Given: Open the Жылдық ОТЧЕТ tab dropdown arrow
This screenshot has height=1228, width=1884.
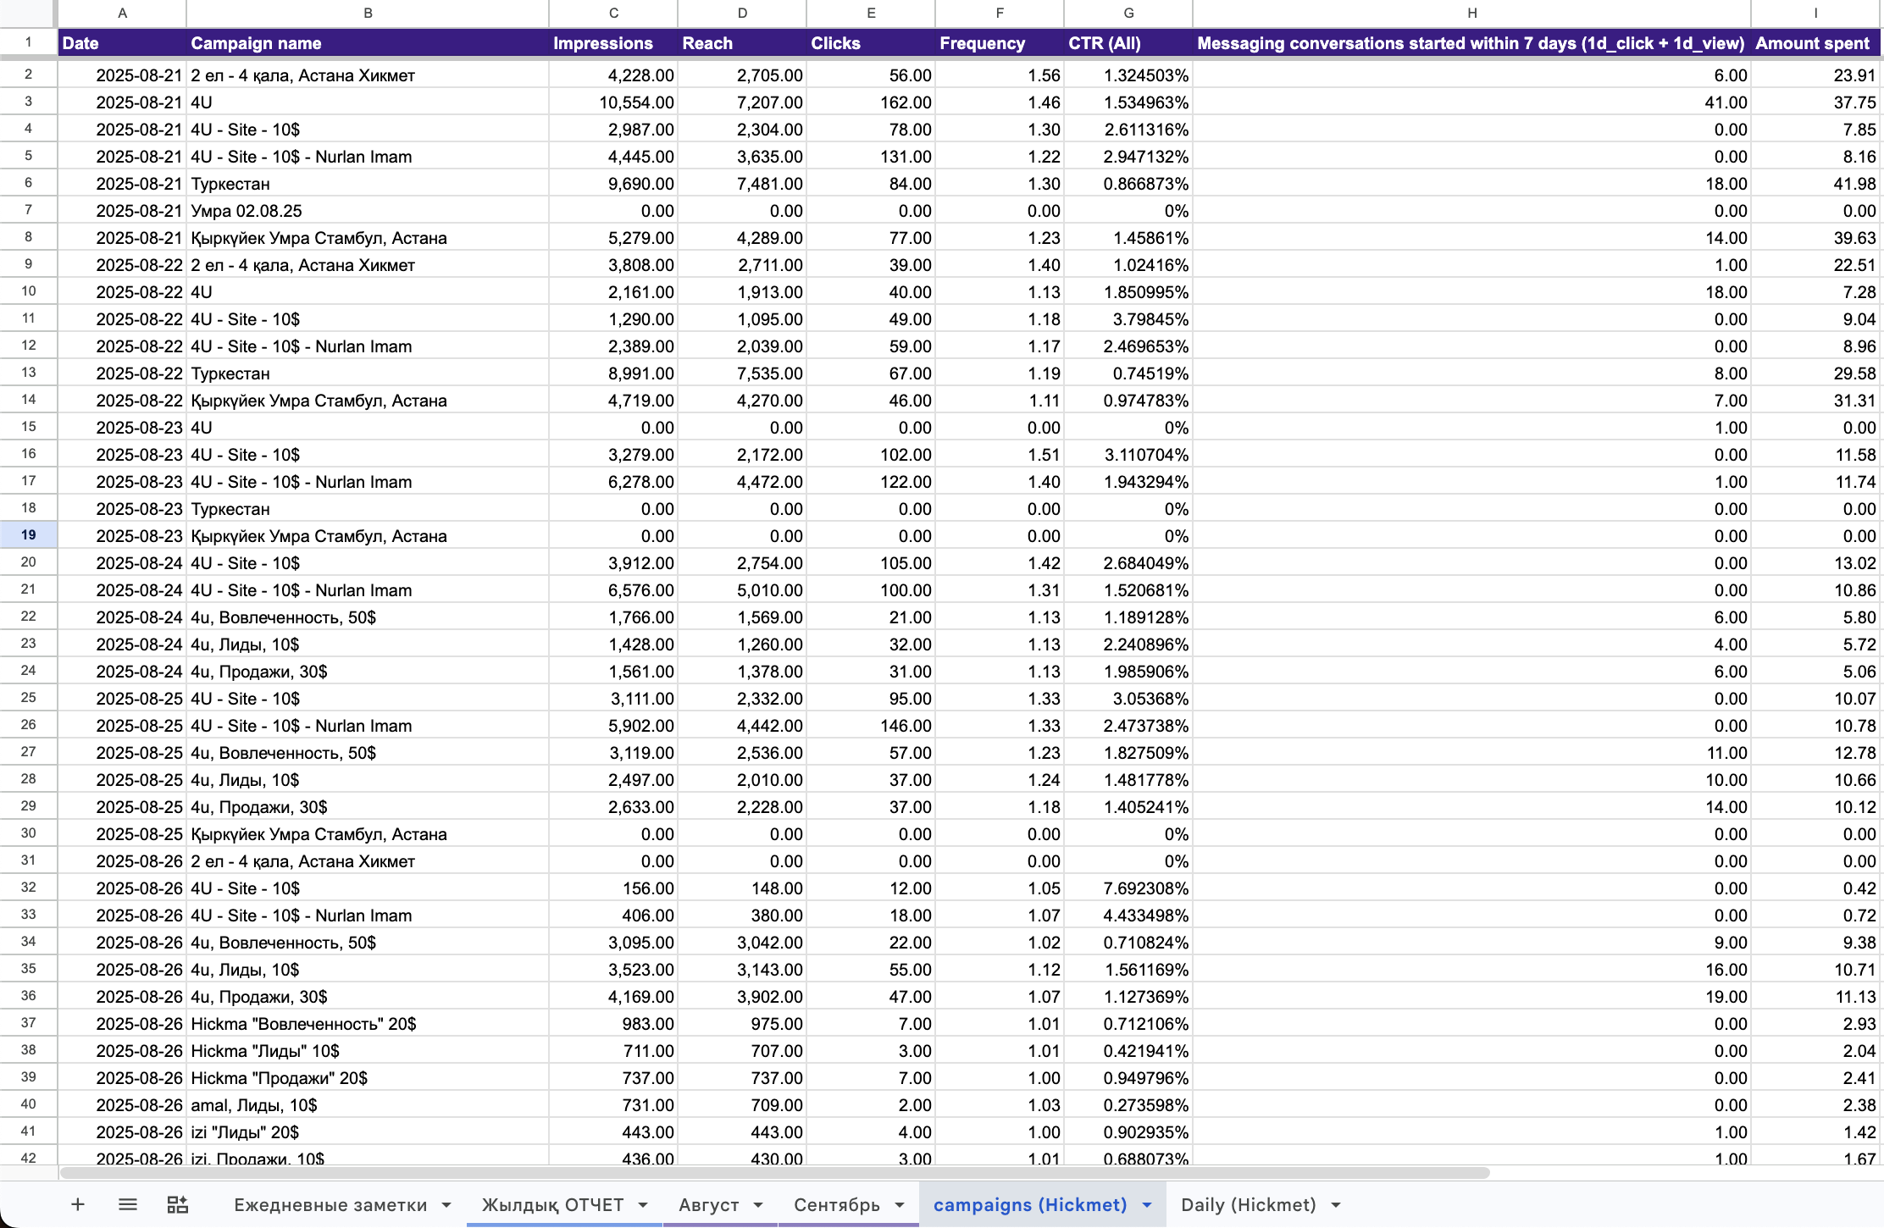Looking at the screenshot, I should tap(643, 1205).
